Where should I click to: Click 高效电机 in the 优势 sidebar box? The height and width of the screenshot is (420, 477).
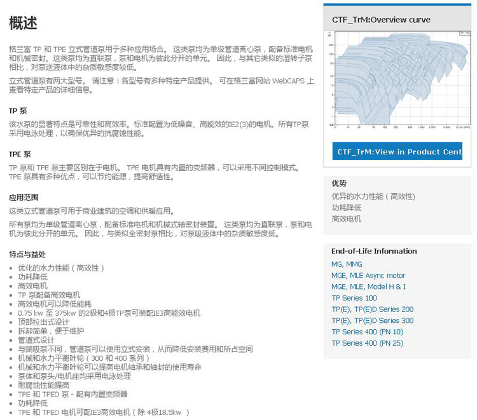(x=347, y=219)
